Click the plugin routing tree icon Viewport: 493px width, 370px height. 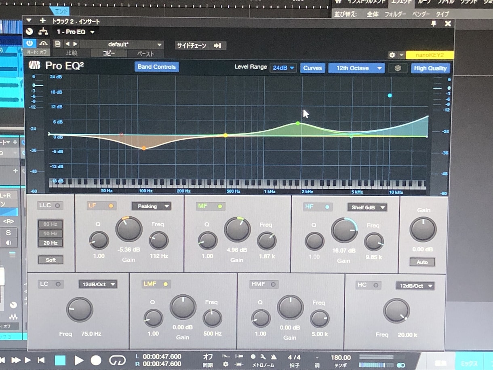click(x=43, y=32)
